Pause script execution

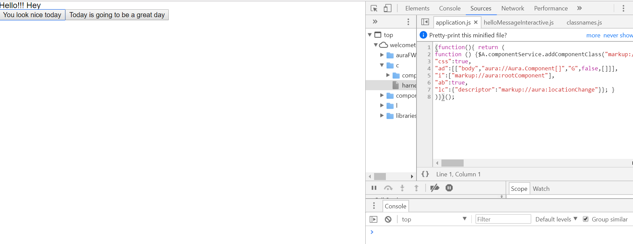pyautogui.click(x=374, y=188)
